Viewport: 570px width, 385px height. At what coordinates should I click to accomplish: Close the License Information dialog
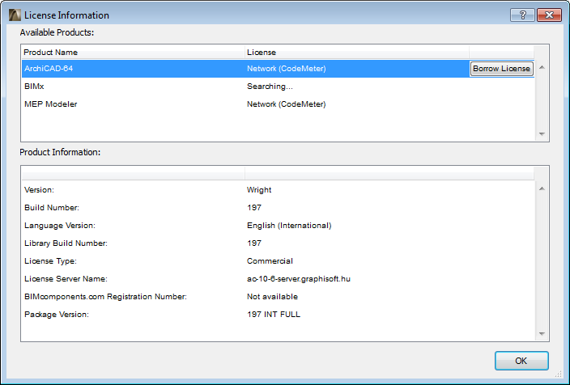click(548, 15)
